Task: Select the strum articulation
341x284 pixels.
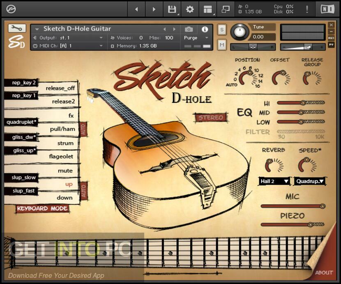Action: (65, 143)
